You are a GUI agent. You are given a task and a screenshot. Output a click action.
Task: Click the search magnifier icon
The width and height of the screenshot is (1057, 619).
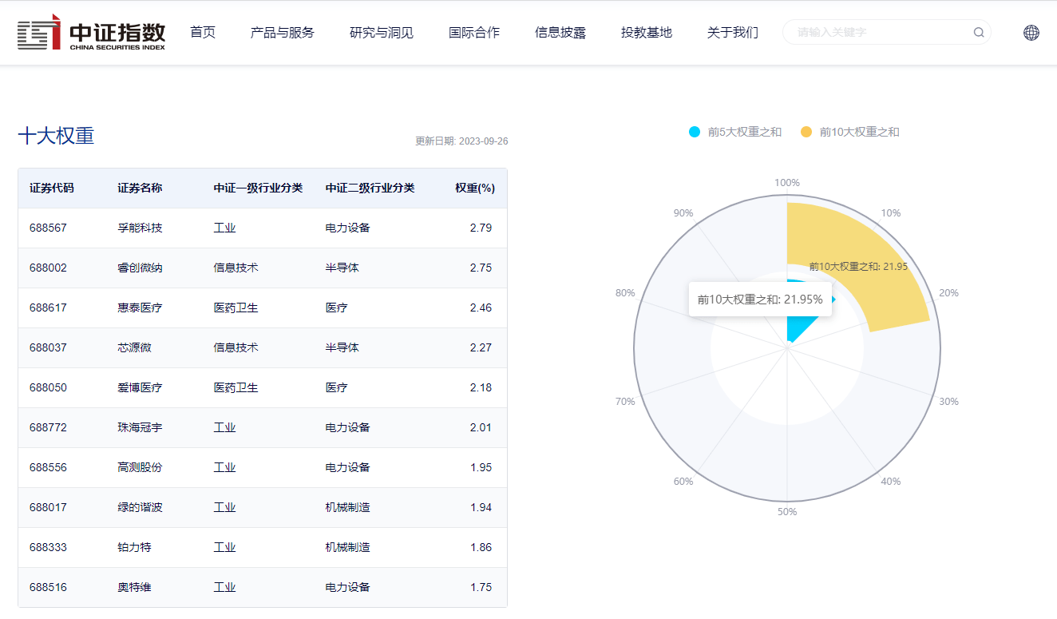(x=978, y=33)
